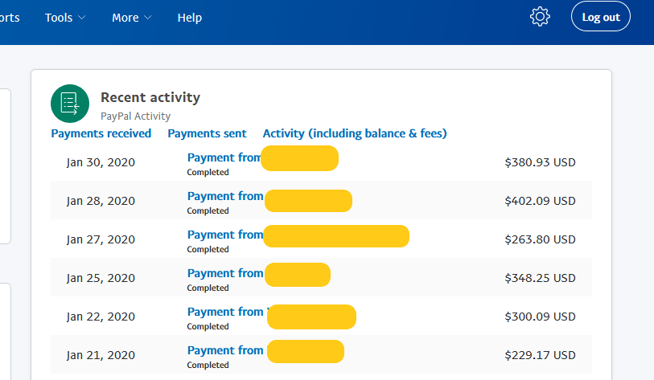This screenshot has width=654, height=380.
Task: Open the Jan 27, 2020 payment link
Action: pos(224,235)
